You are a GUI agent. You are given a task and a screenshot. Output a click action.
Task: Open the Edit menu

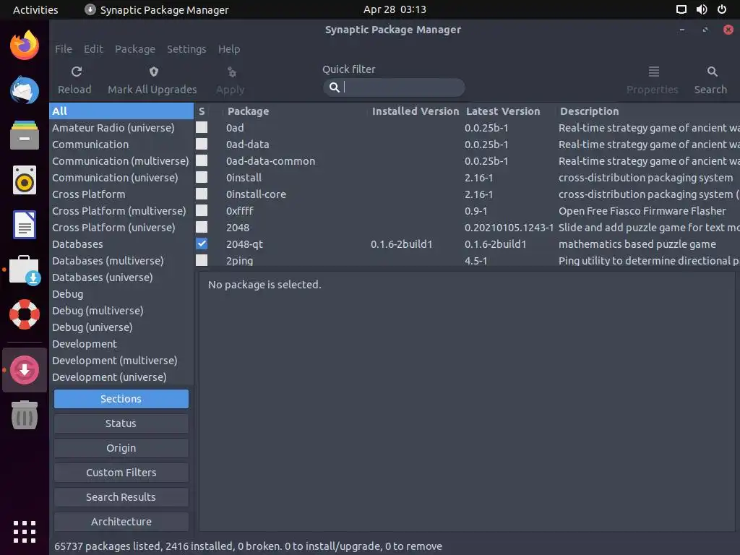93,49
